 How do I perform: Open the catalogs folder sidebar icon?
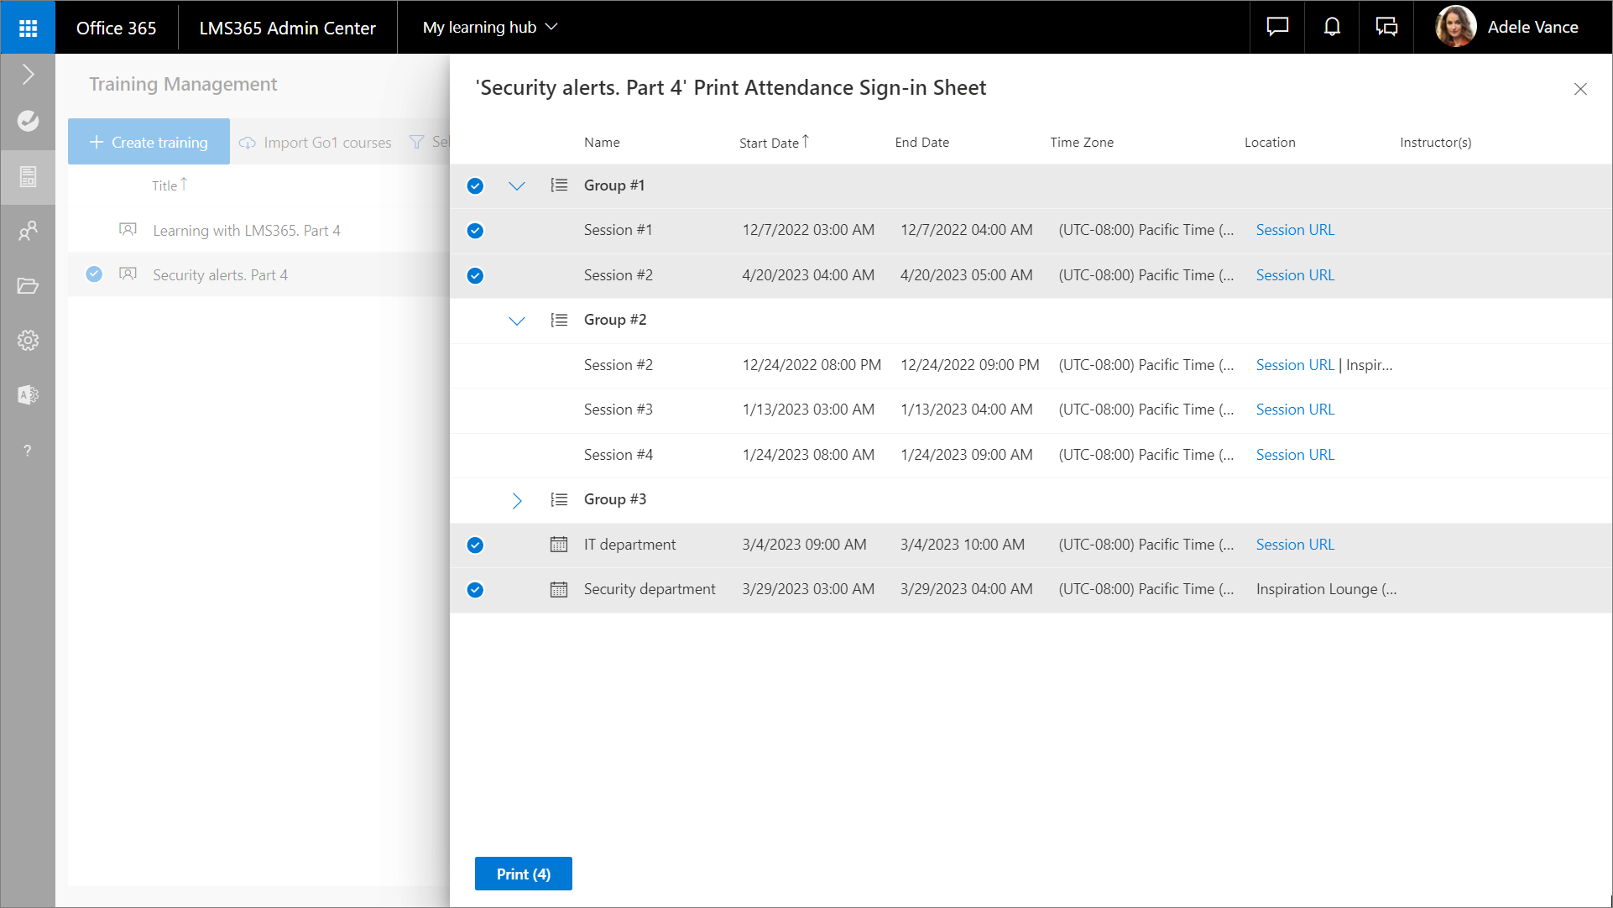(x=28, y=286)
